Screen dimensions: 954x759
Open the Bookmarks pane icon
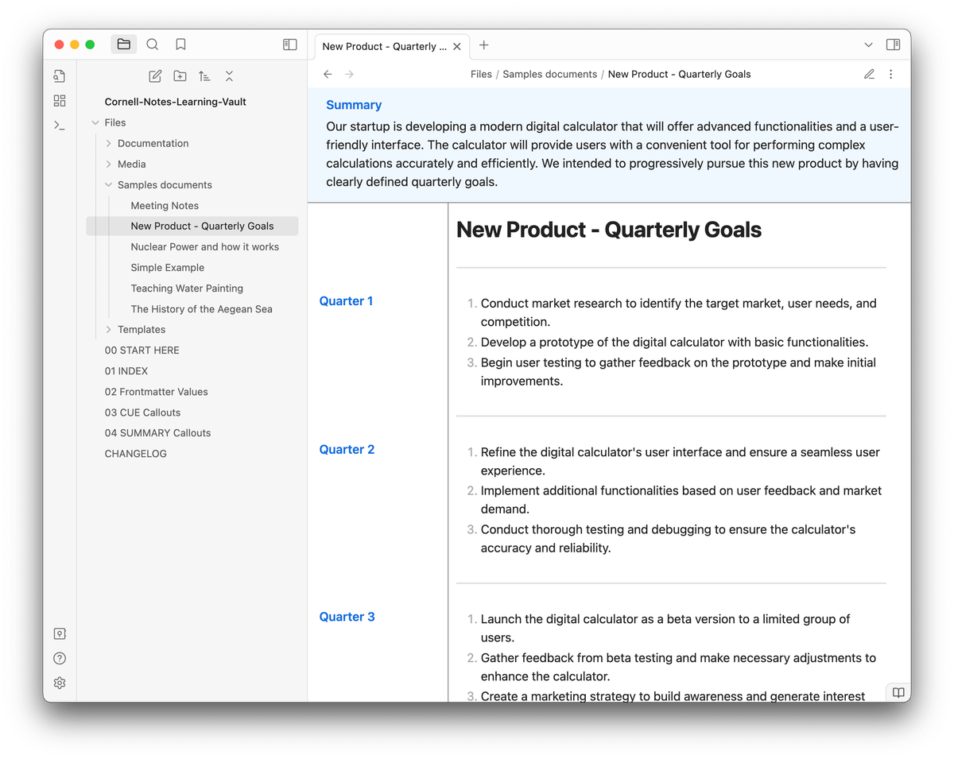[180, 45]
